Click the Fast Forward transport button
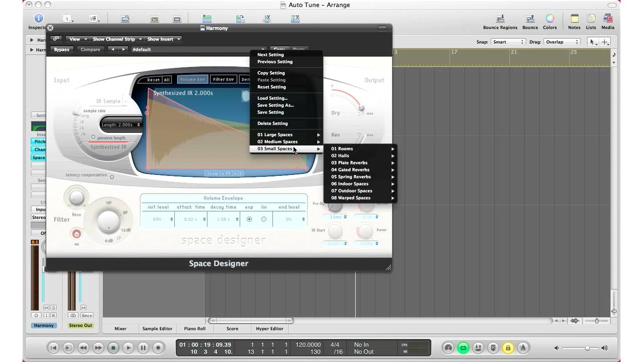 pyautogui.click(x=98, y=347)
